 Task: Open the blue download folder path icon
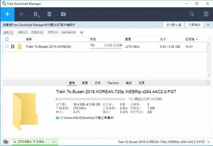[x=58, y=118]
